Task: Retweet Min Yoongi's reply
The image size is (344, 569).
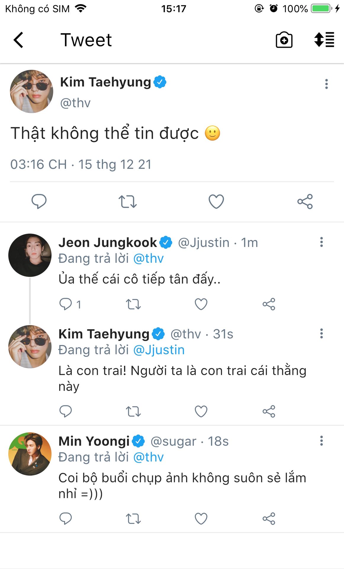Action: click(133, 519)
